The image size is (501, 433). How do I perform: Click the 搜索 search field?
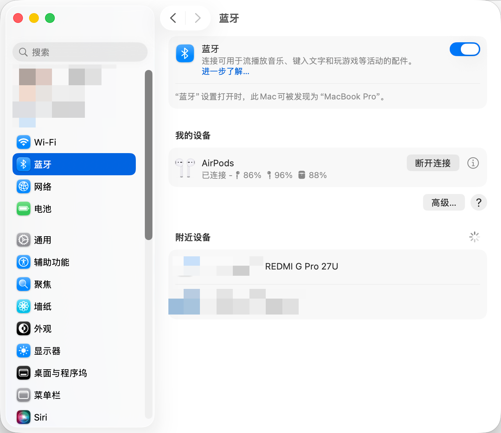pos(80,52)
